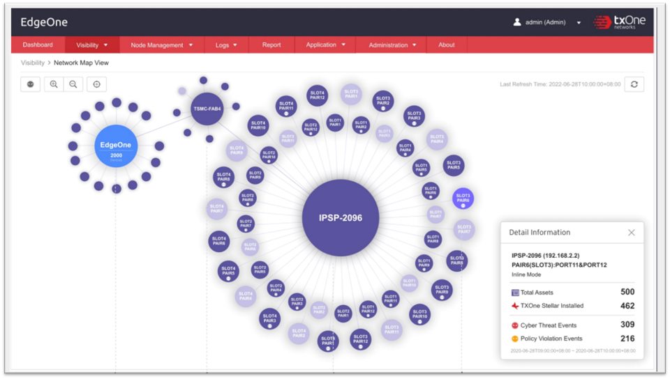Select the faded SLOT3 PAIR11 node
Screen dimensions: 670x379
click(392, 330)
